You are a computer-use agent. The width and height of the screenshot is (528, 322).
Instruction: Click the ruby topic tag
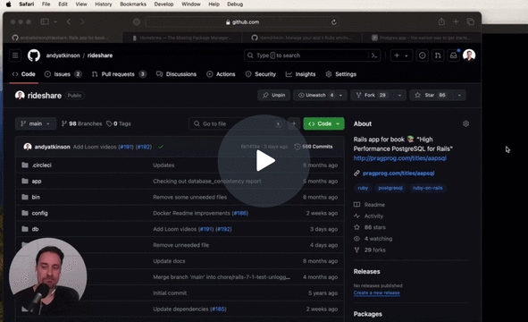(x=363, y=188)
